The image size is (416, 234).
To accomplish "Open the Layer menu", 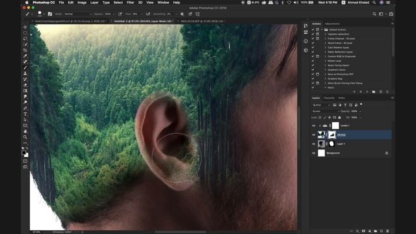I will 94,3.
